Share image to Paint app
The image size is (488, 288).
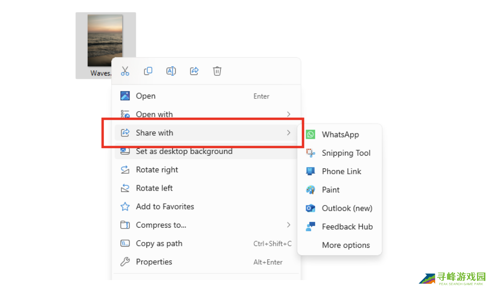click(x=330, y=190)
